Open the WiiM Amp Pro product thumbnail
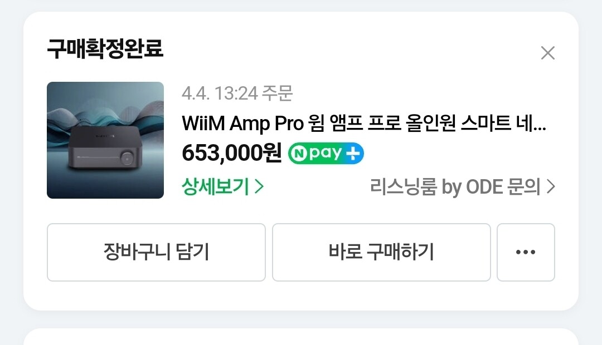The image size is (602, 345). (105, 140)
